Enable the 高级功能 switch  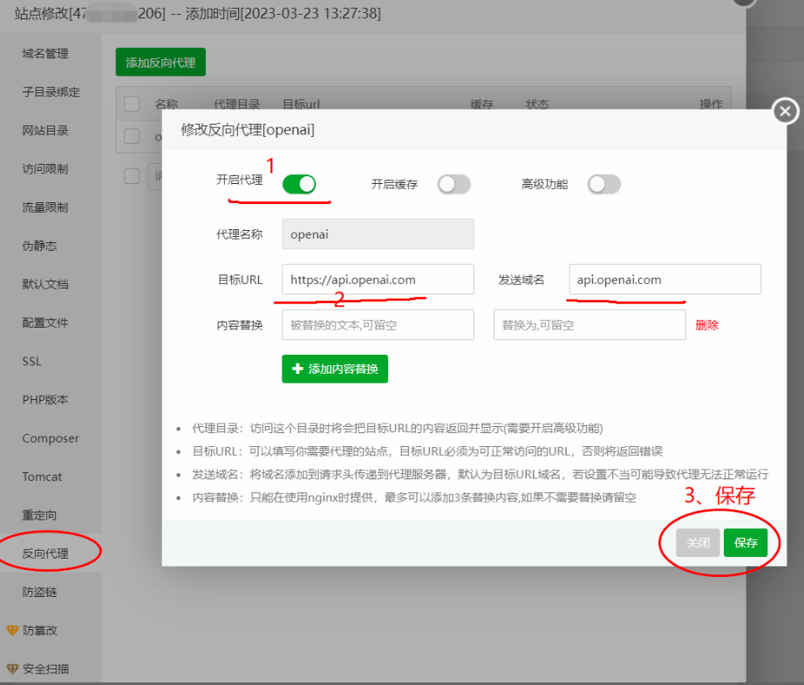(x=604, y=184)
